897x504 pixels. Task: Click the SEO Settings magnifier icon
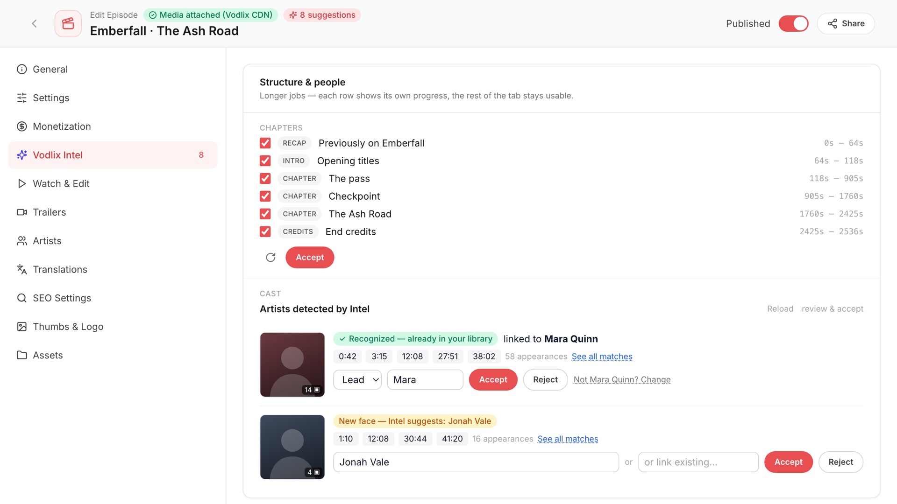pos(22,298)
